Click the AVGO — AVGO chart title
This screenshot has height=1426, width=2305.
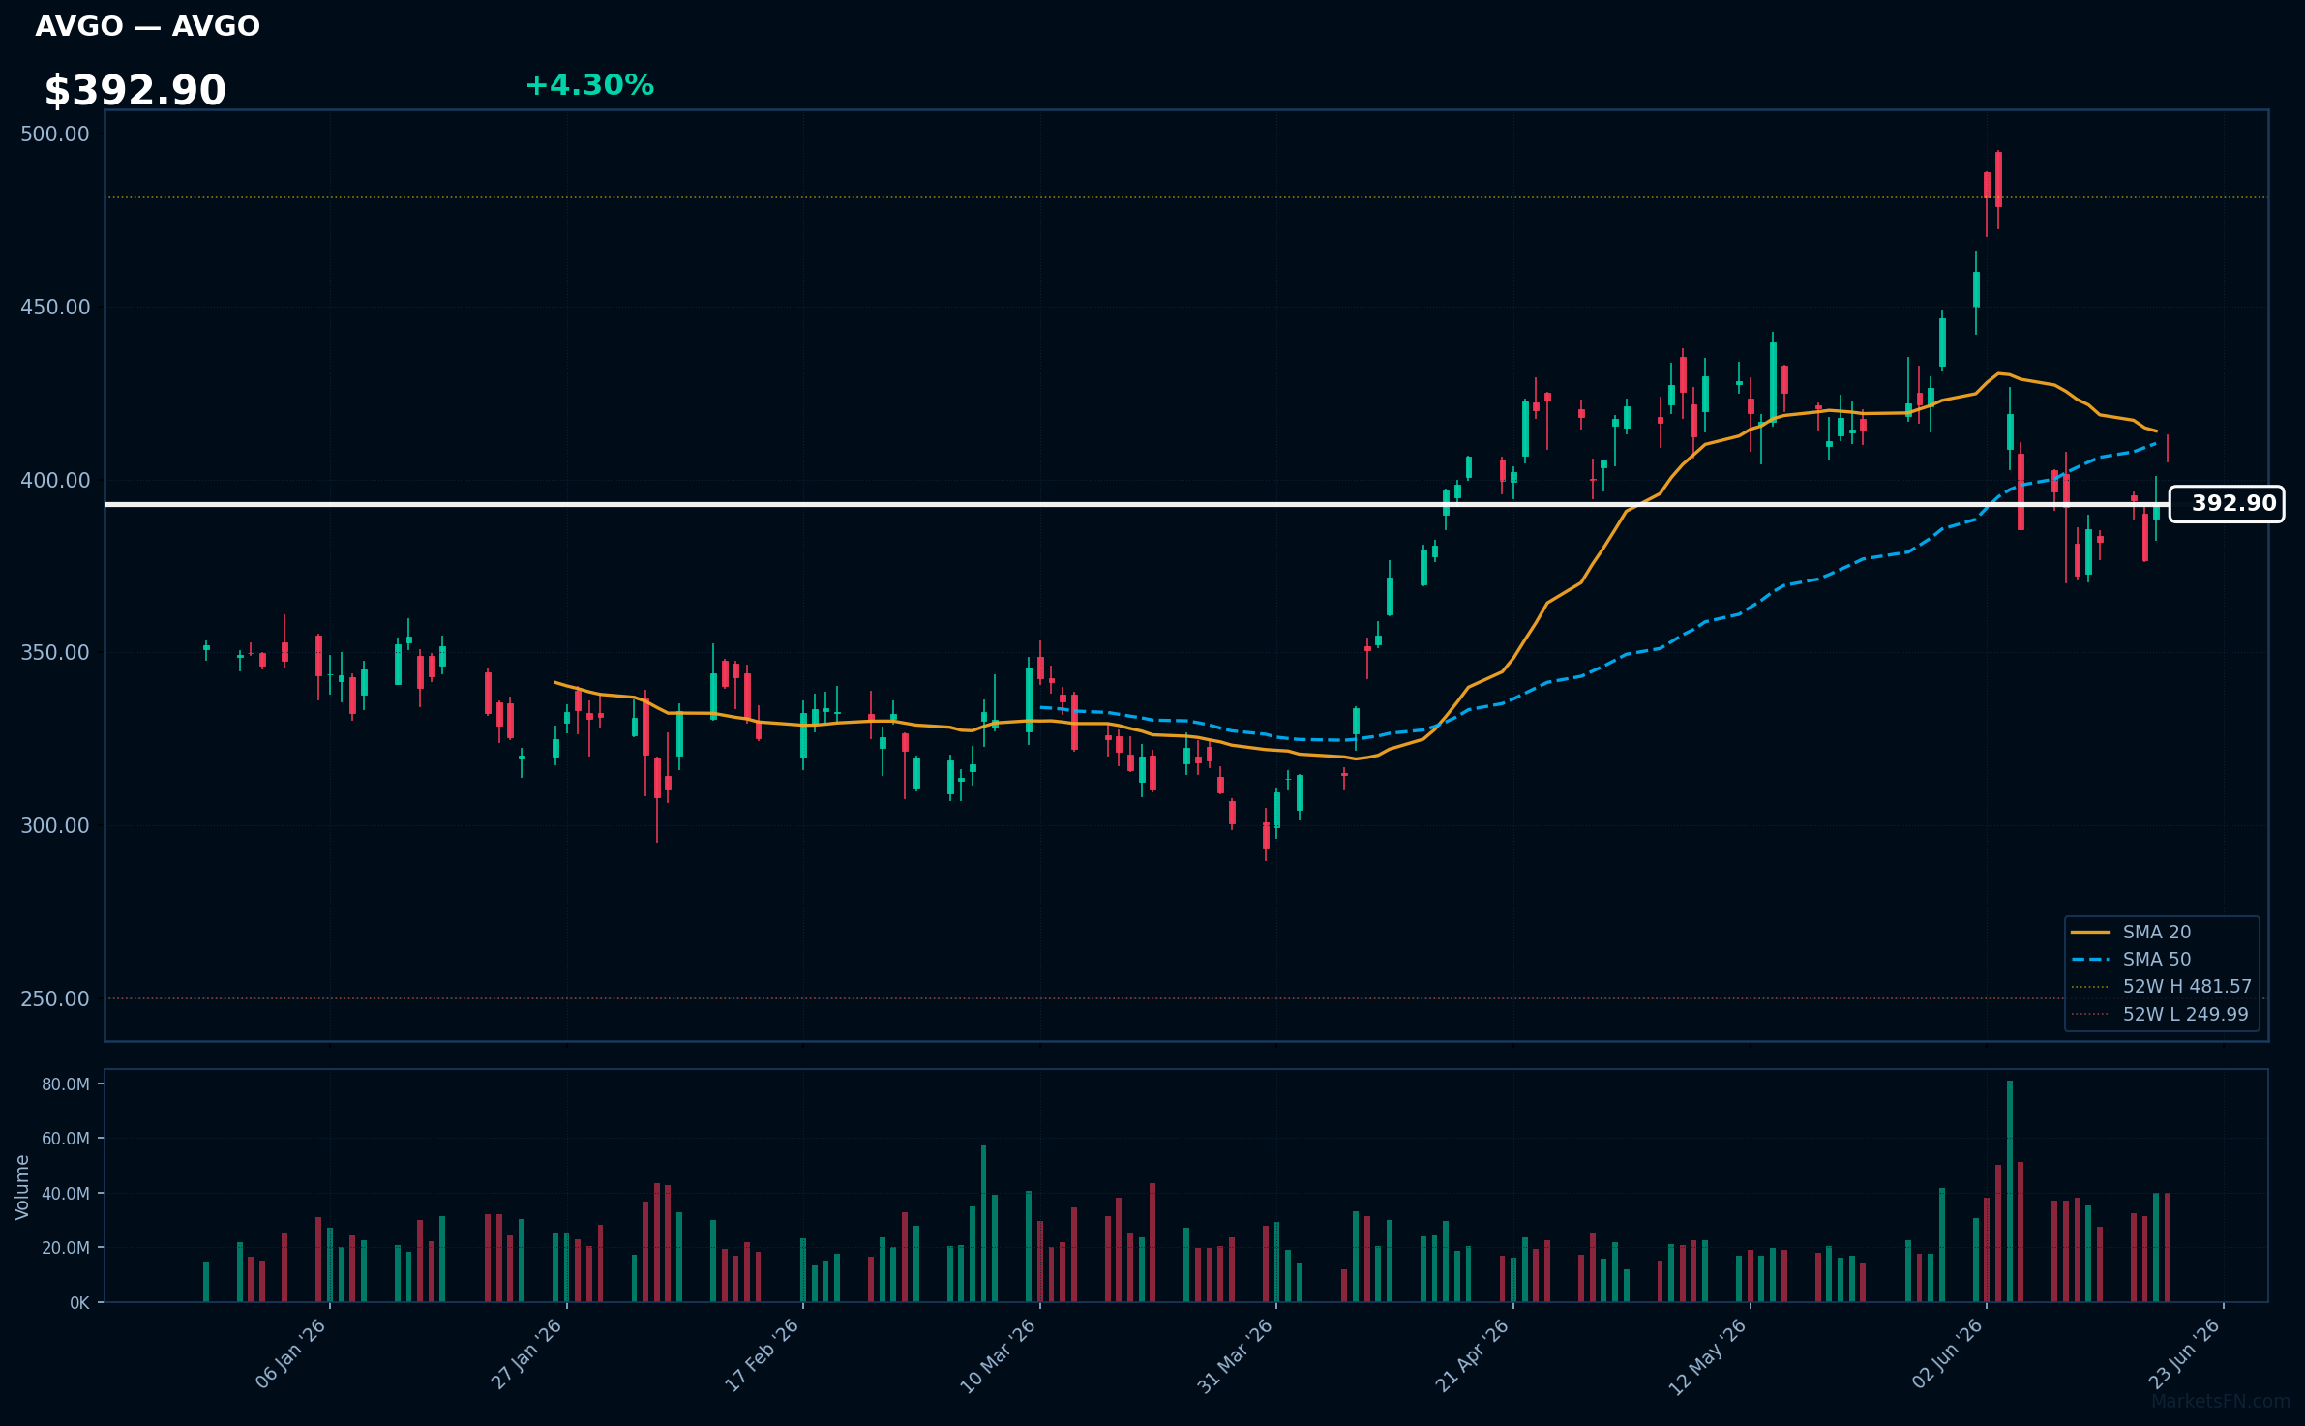coord(148,26)
